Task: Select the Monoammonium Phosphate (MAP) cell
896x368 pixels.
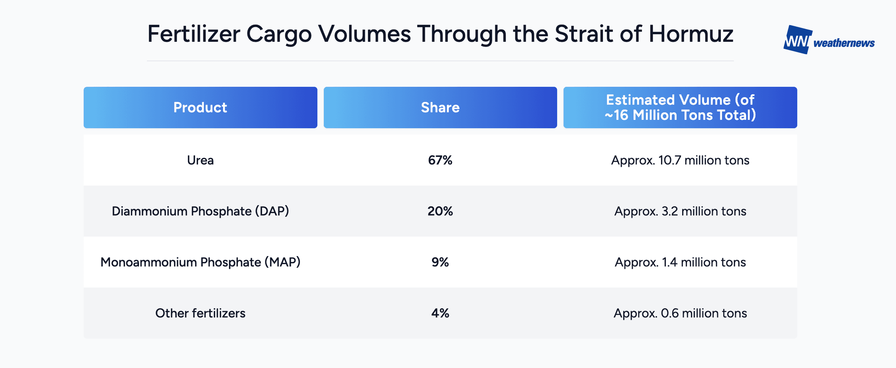Action: [x=200, y=262]
